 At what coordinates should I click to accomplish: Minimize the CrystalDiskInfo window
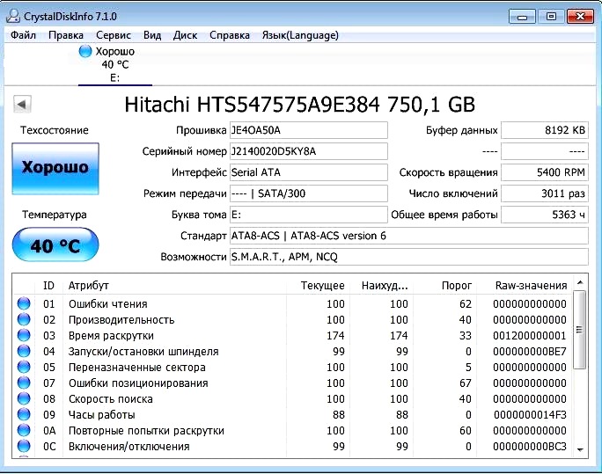pos(522,17)
